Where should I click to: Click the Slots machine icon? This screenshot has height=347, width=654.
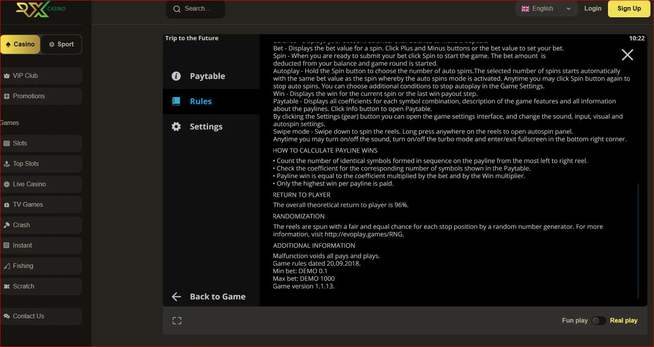pos(7,143)
